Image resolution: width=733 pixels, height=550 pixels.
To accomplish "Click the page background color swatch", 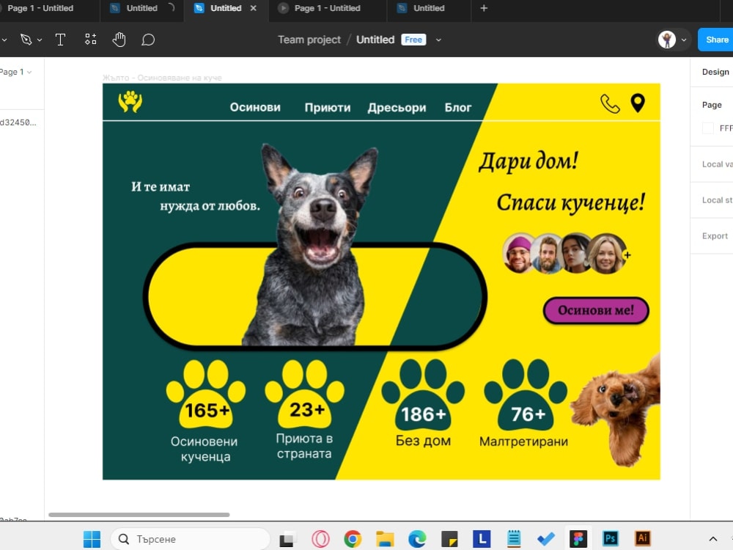I will 708,128.
